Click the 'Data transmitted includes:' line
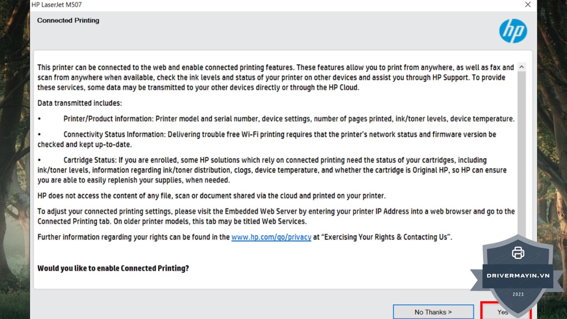The width and height of the screenshot is (567, 319). (x=80, y=103)
